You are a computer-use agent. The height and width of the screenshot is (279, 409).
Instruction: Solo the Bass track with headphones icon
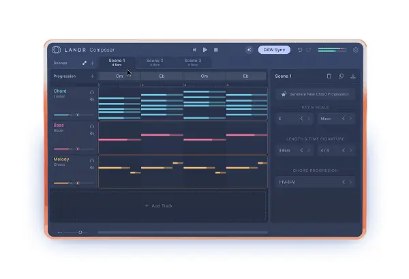92,126
